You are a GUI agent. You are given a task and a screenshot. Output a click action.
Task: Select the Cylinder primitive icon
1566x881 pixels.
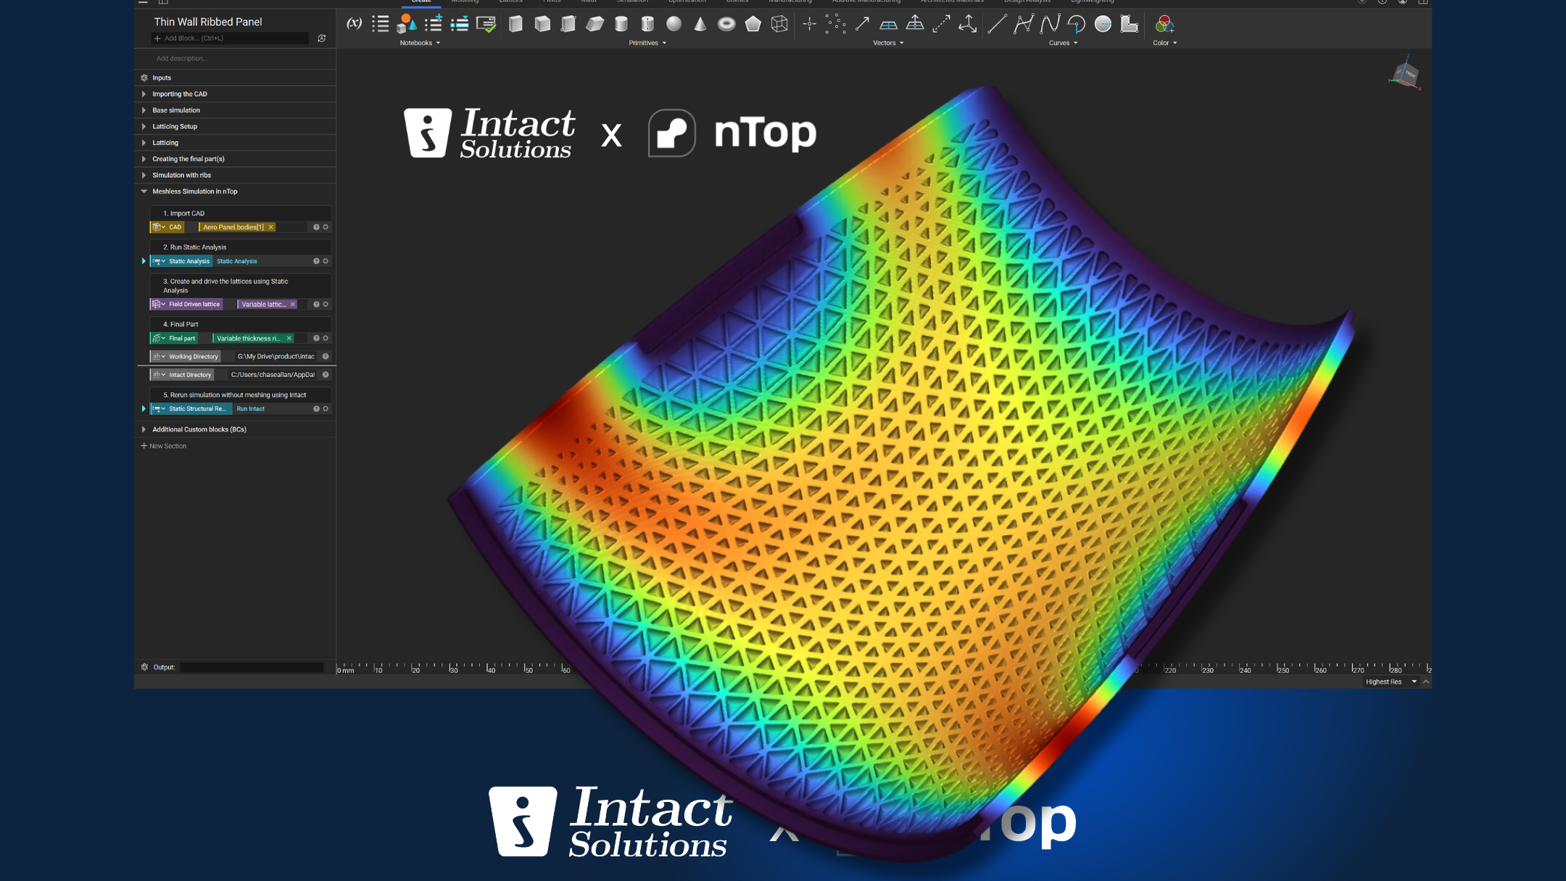621,24
